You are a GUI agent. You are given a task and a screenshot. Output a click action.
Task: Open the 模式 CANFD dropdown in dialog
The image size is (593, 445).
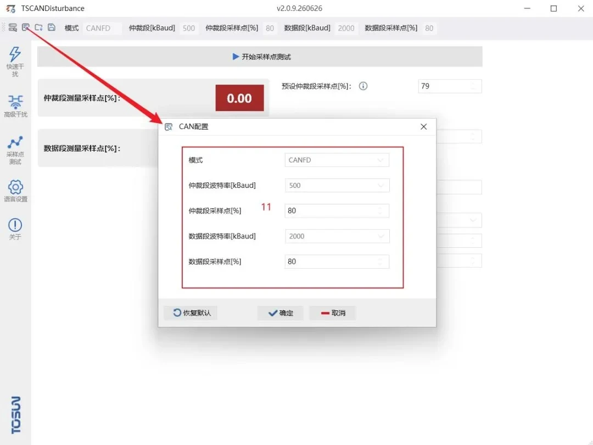[x=337, y=160]
